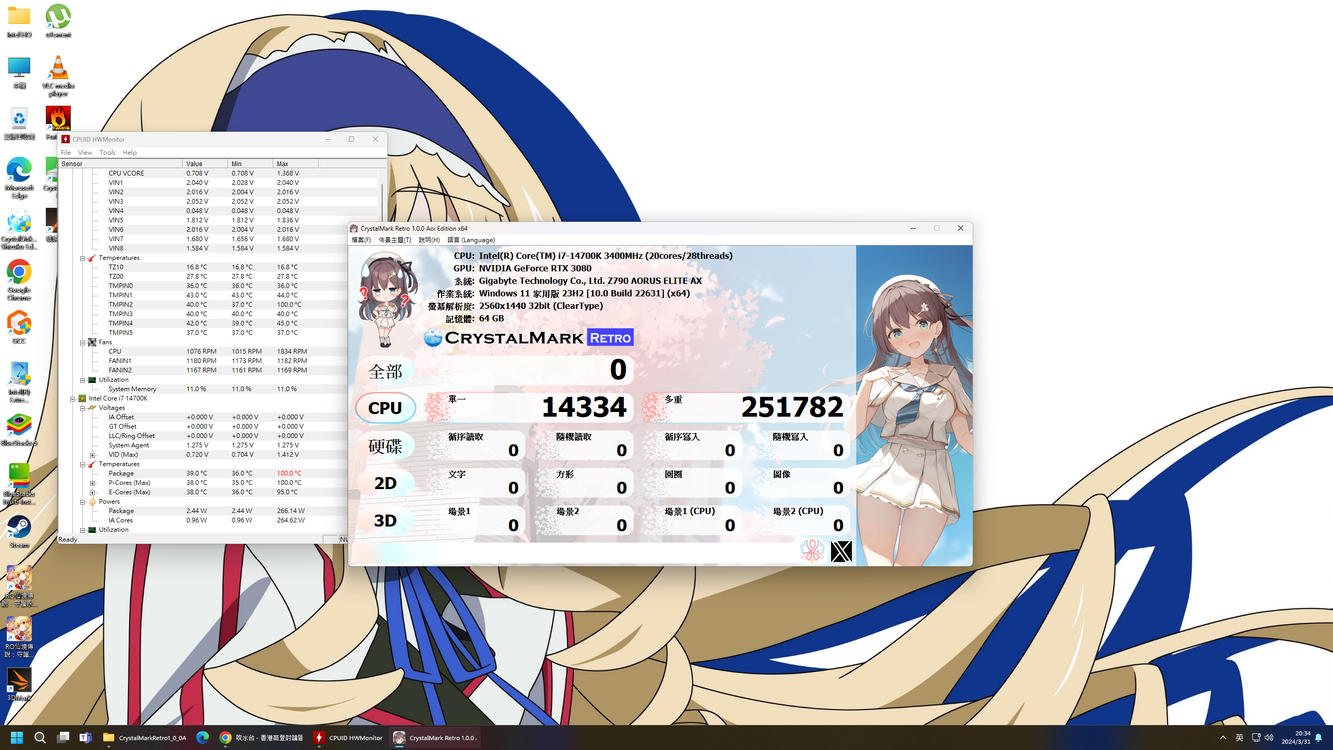The height and width of the screenshot is (750, 1333).
Task: Open CrystalMarkRetro1_0_0A folder on taskbar
Action: click(145, 737)
